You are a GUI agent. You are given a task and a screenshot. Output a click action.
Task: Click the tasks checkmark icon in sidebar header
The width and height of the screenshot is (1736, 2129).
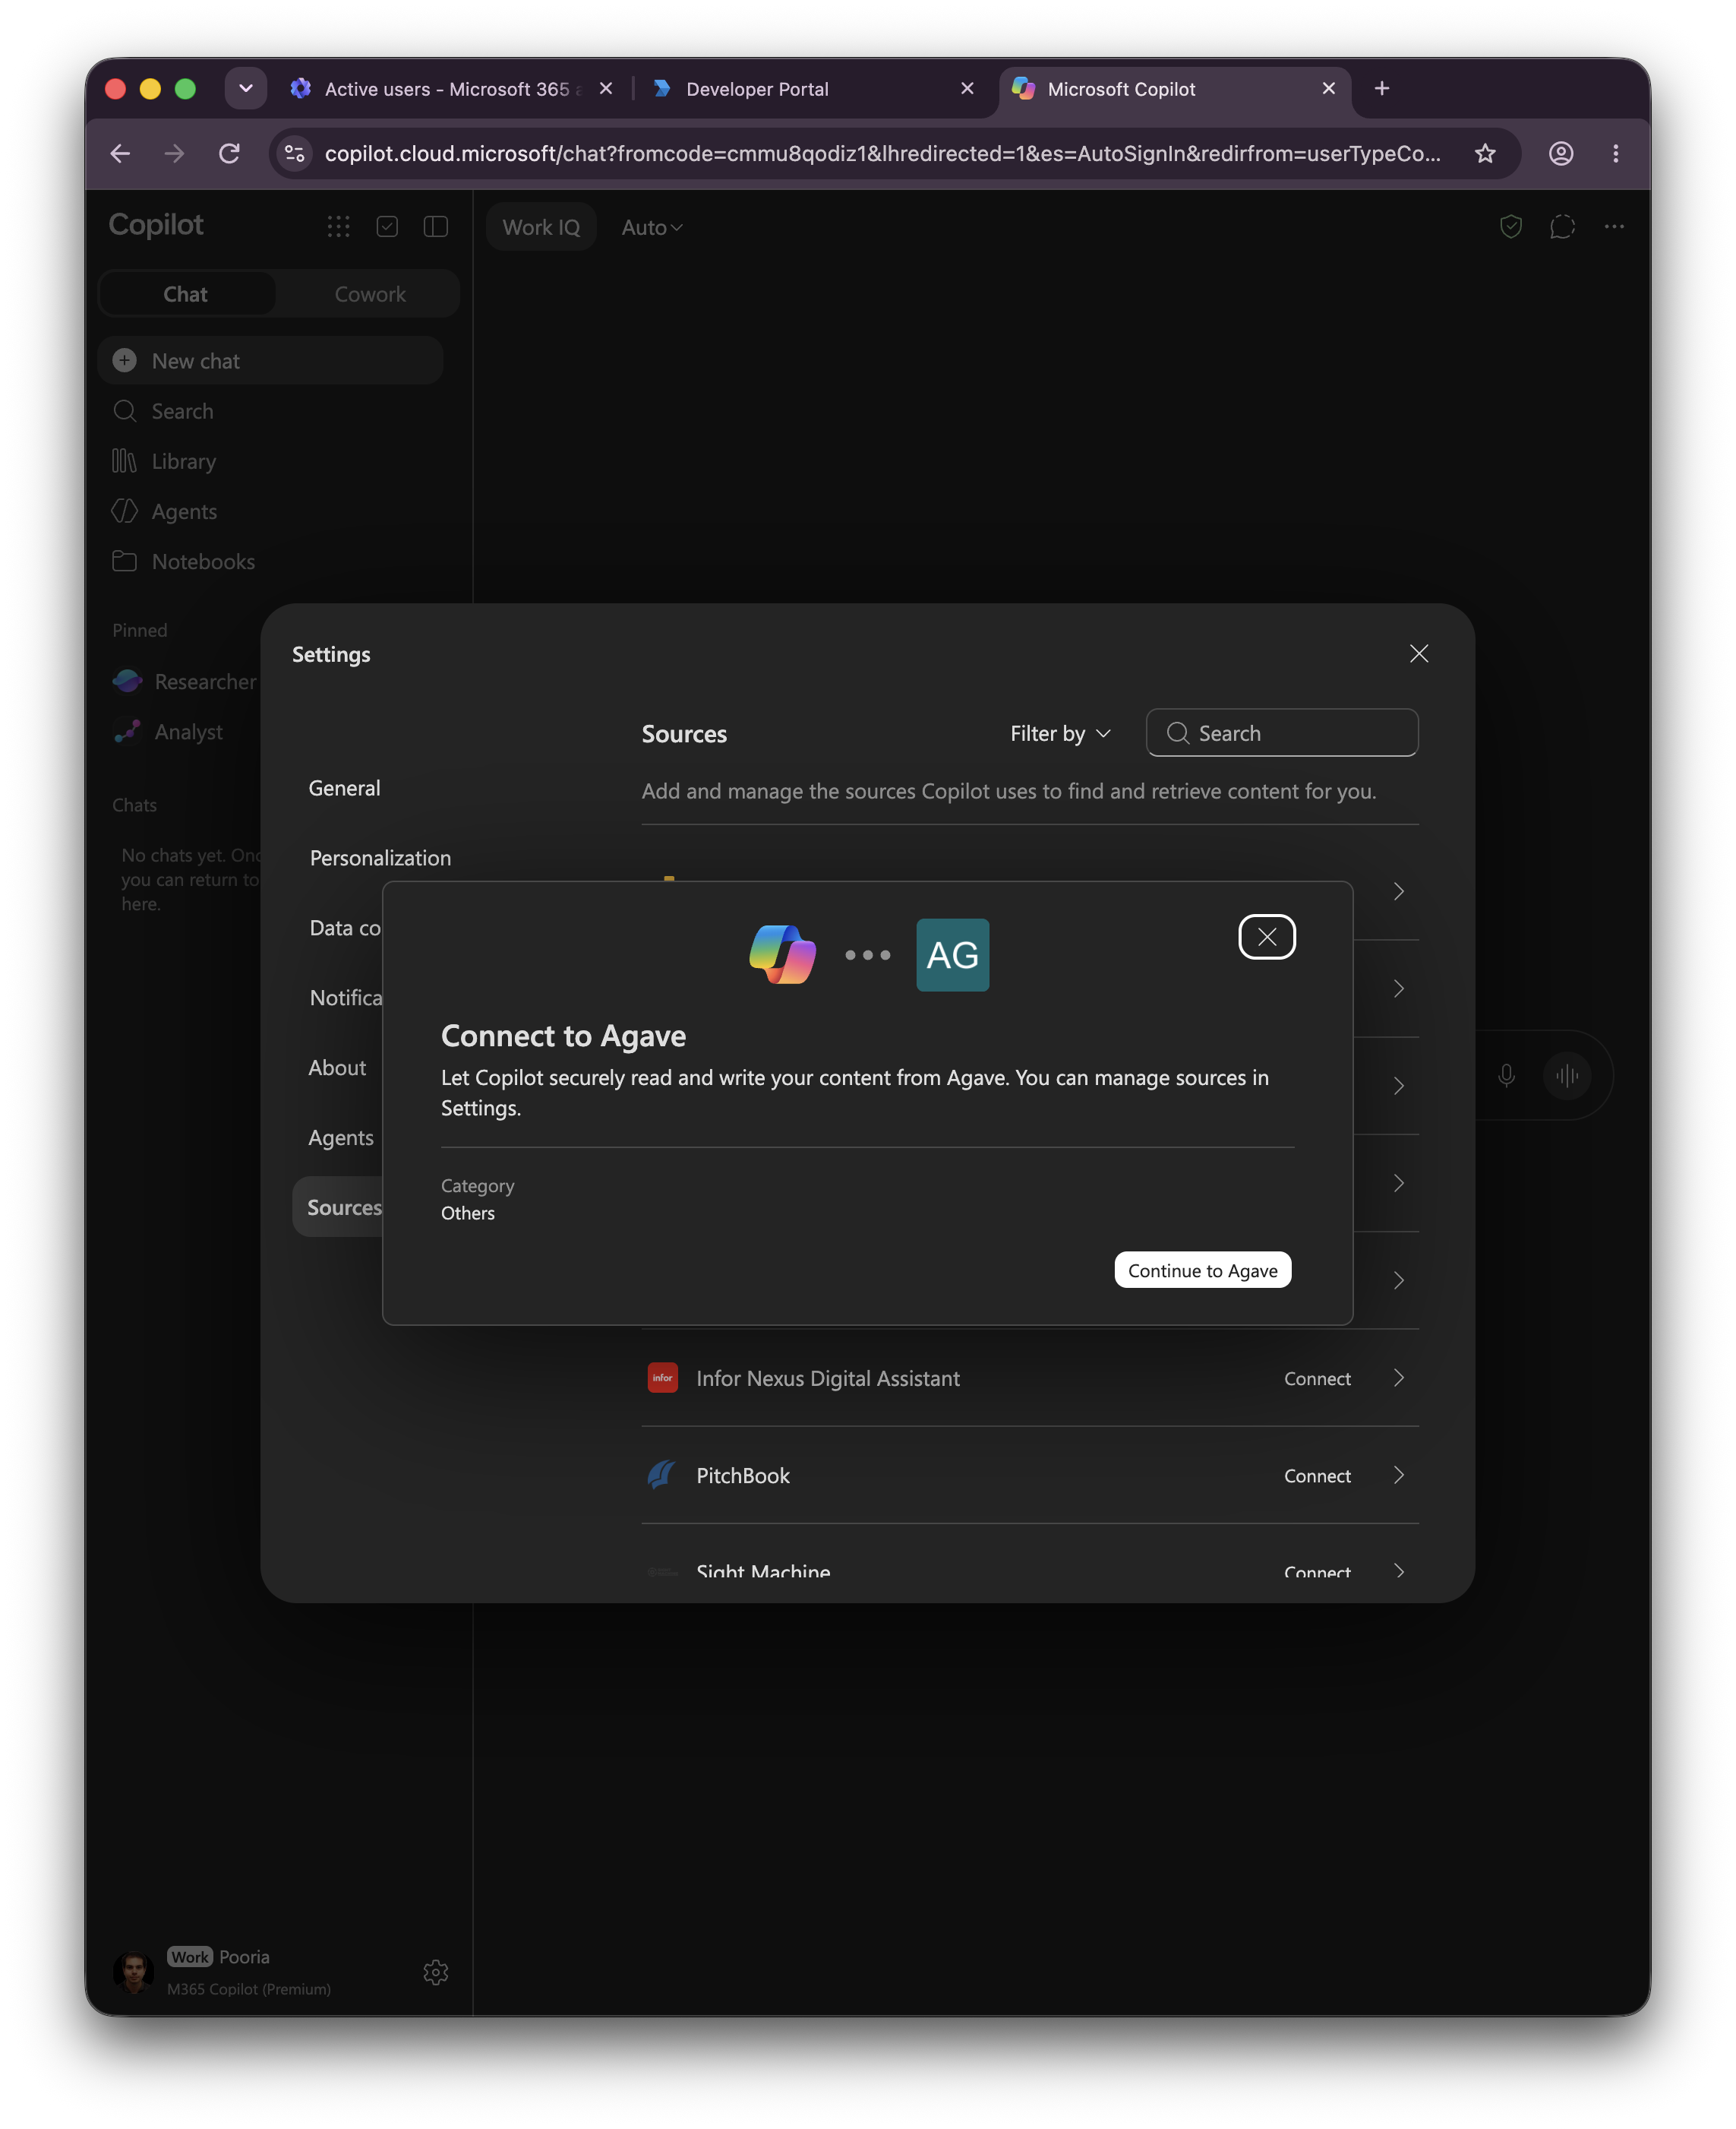[387, 226]
